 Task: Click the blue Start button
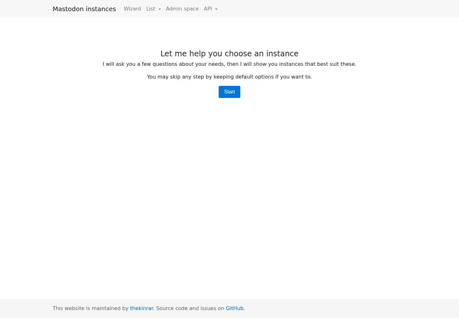pyautogui.click(x=229, y=92)
